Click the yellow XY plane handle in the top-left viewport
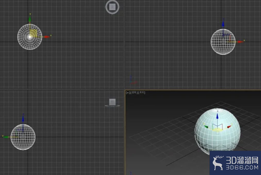The image size is (261, 175). (33, 33)
